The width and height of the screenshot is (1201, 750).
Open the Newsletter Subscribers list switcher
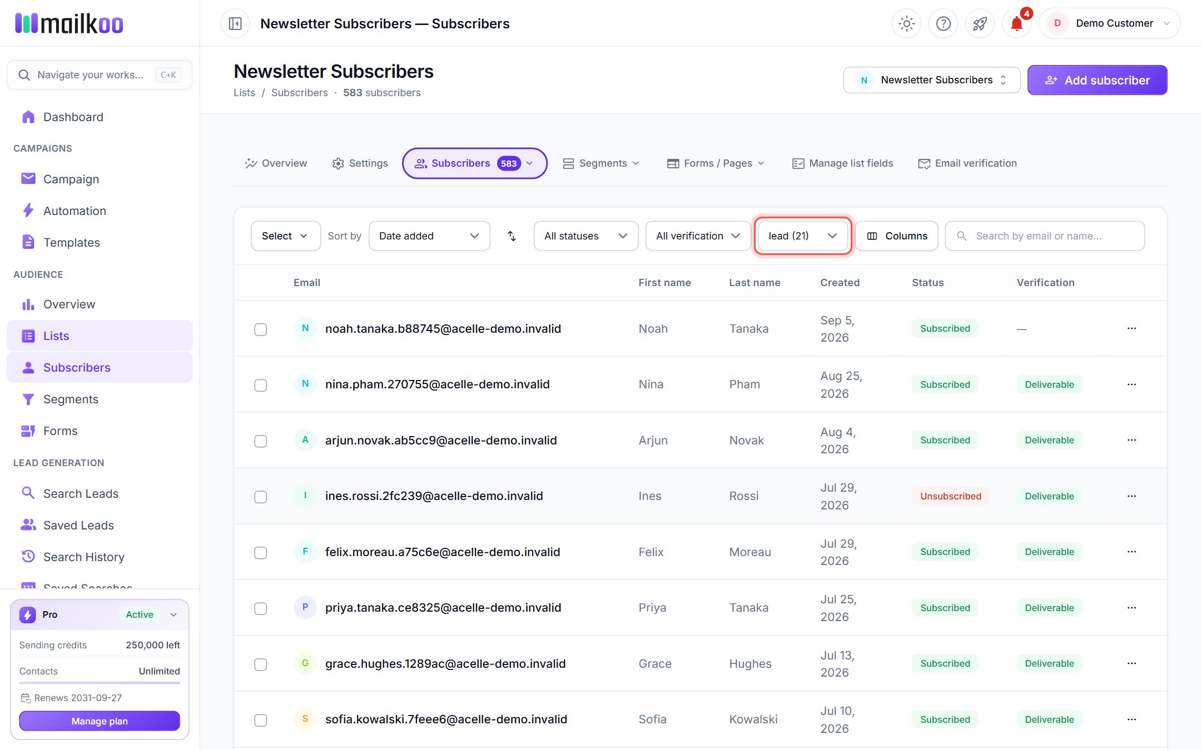(x=932, y=80)
